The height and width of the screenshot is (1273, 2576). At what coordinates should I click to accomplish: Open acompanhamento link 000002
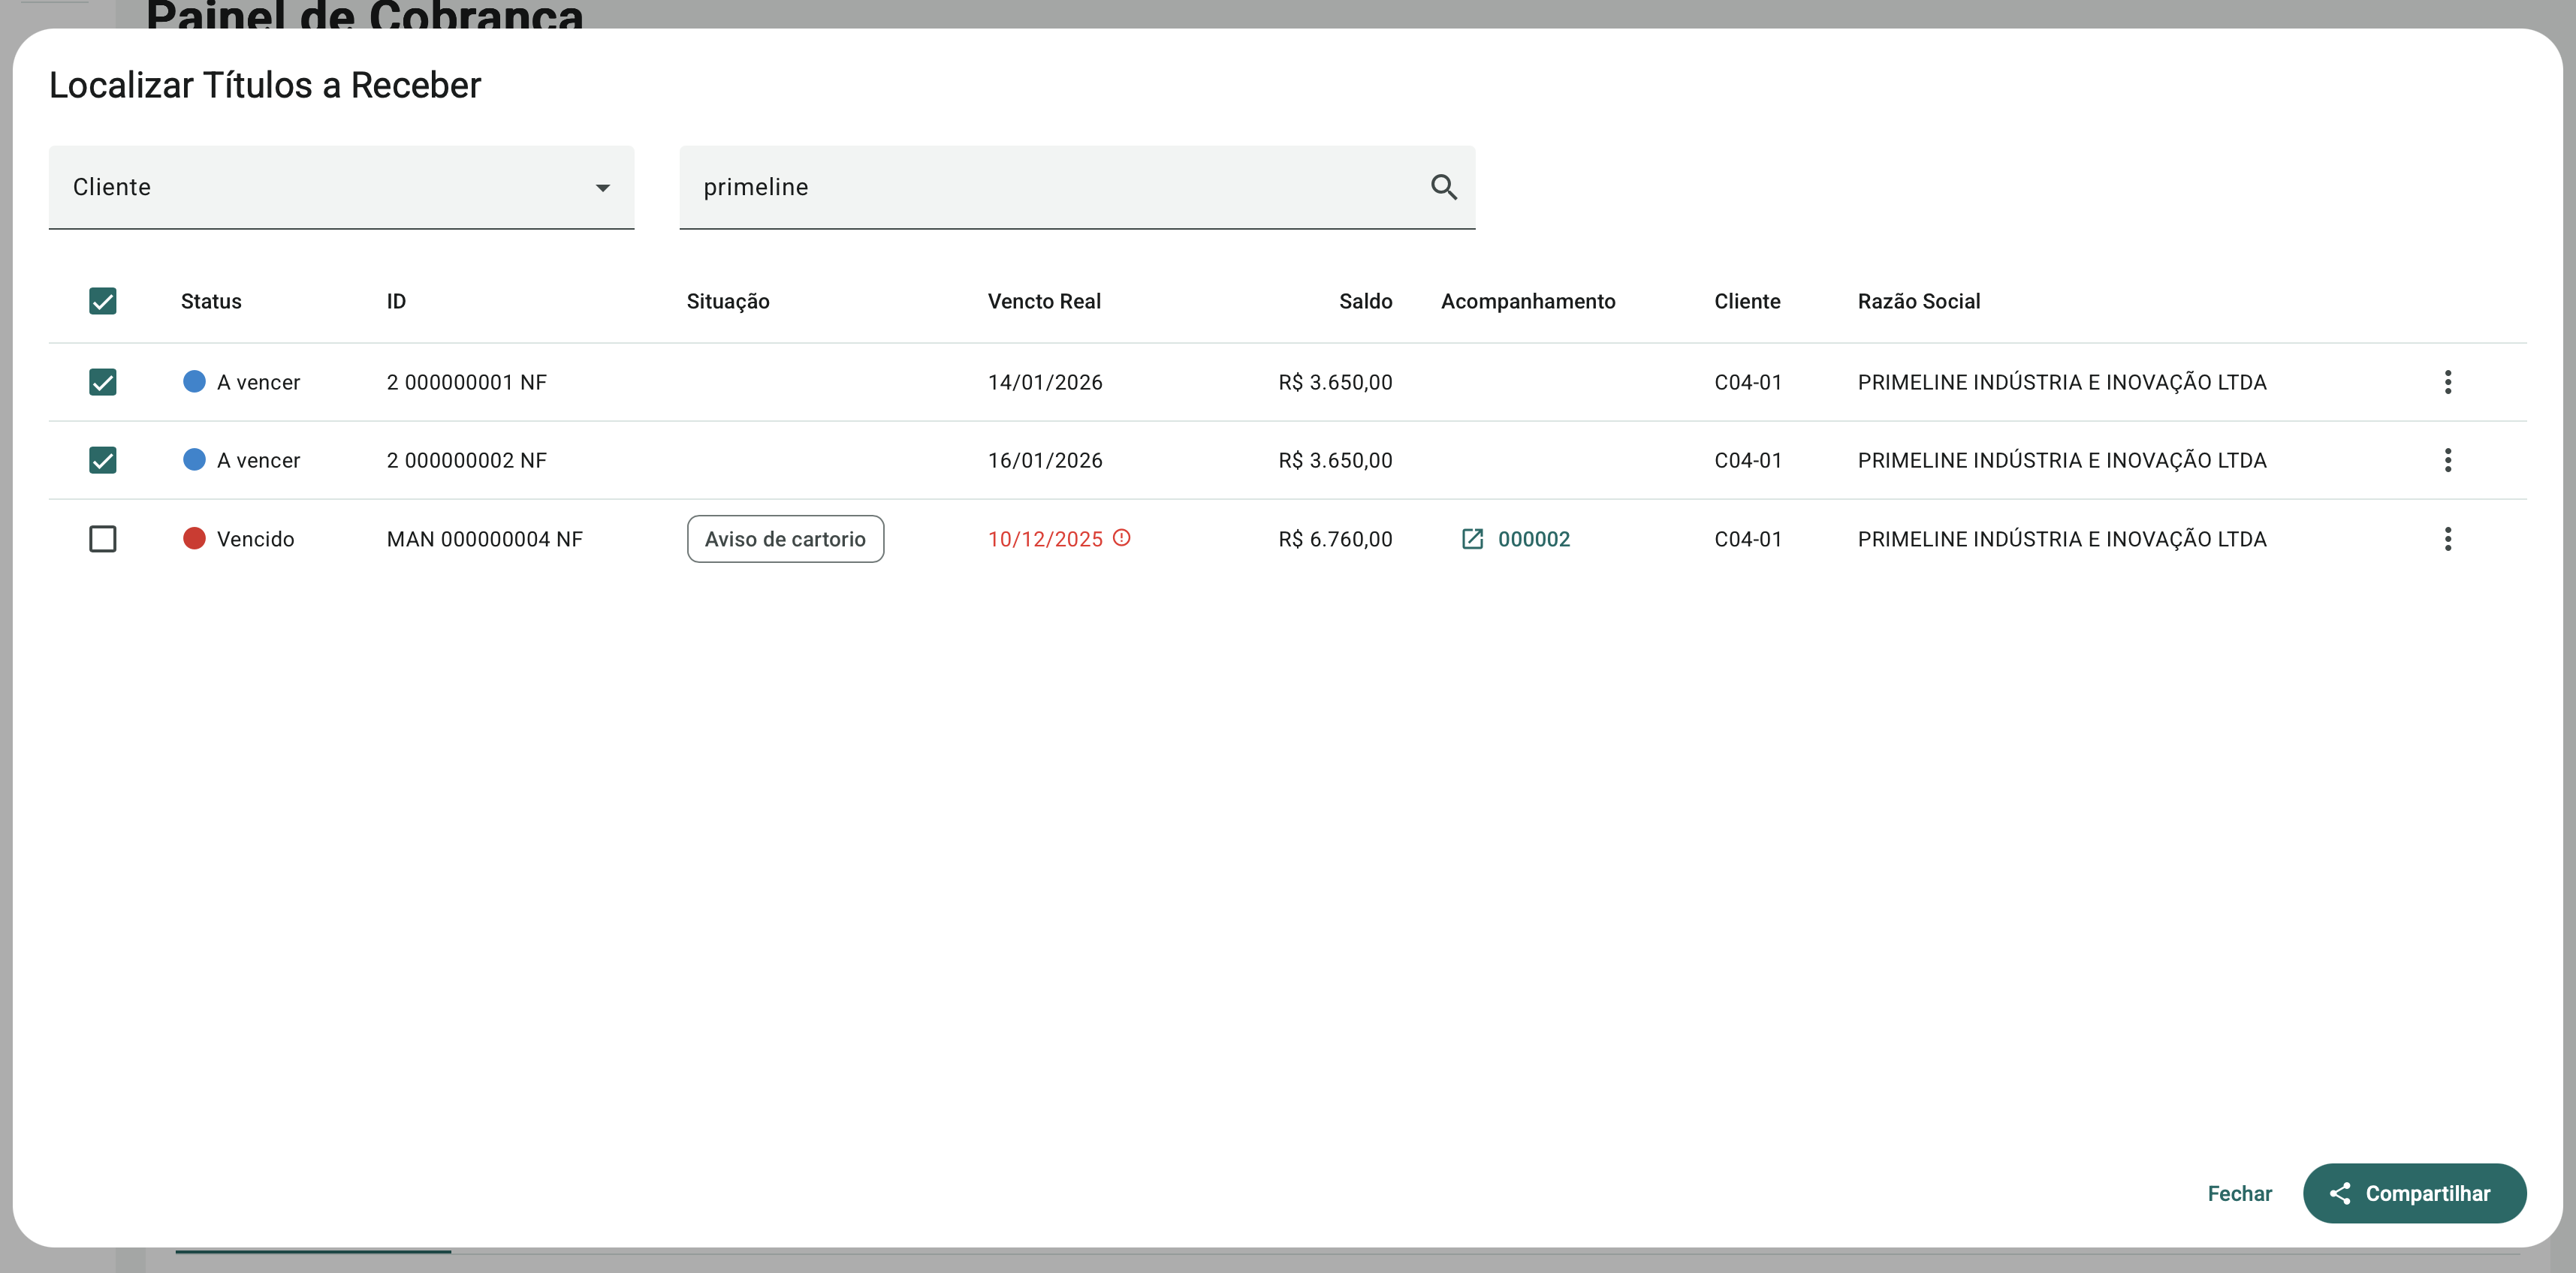[x=1533, y=539]
